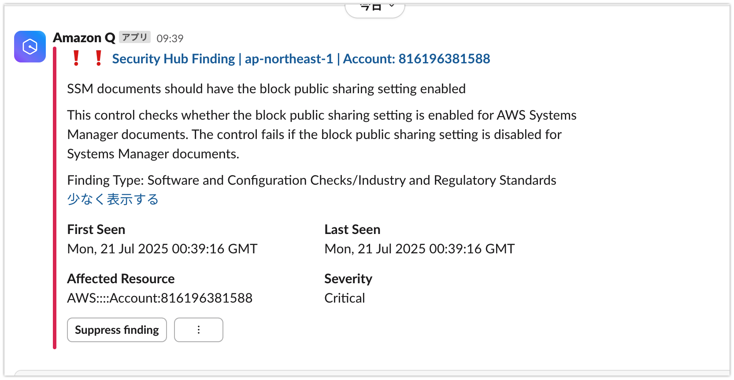Click the Critical severity value
Image resolution: width=734 pixels, height=380 pixels.
coord(345,298)
